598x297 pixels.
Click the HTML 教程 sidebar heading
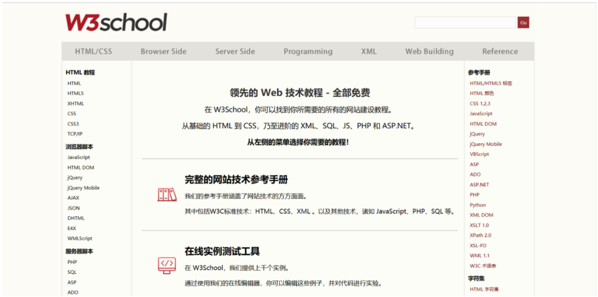click(80, 72)
